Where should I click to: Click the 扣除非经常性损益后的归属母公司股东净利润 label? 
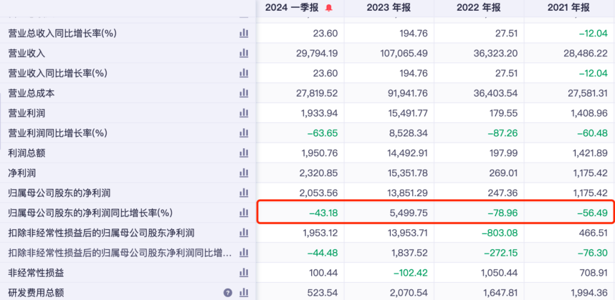click(x=101, y=233)
